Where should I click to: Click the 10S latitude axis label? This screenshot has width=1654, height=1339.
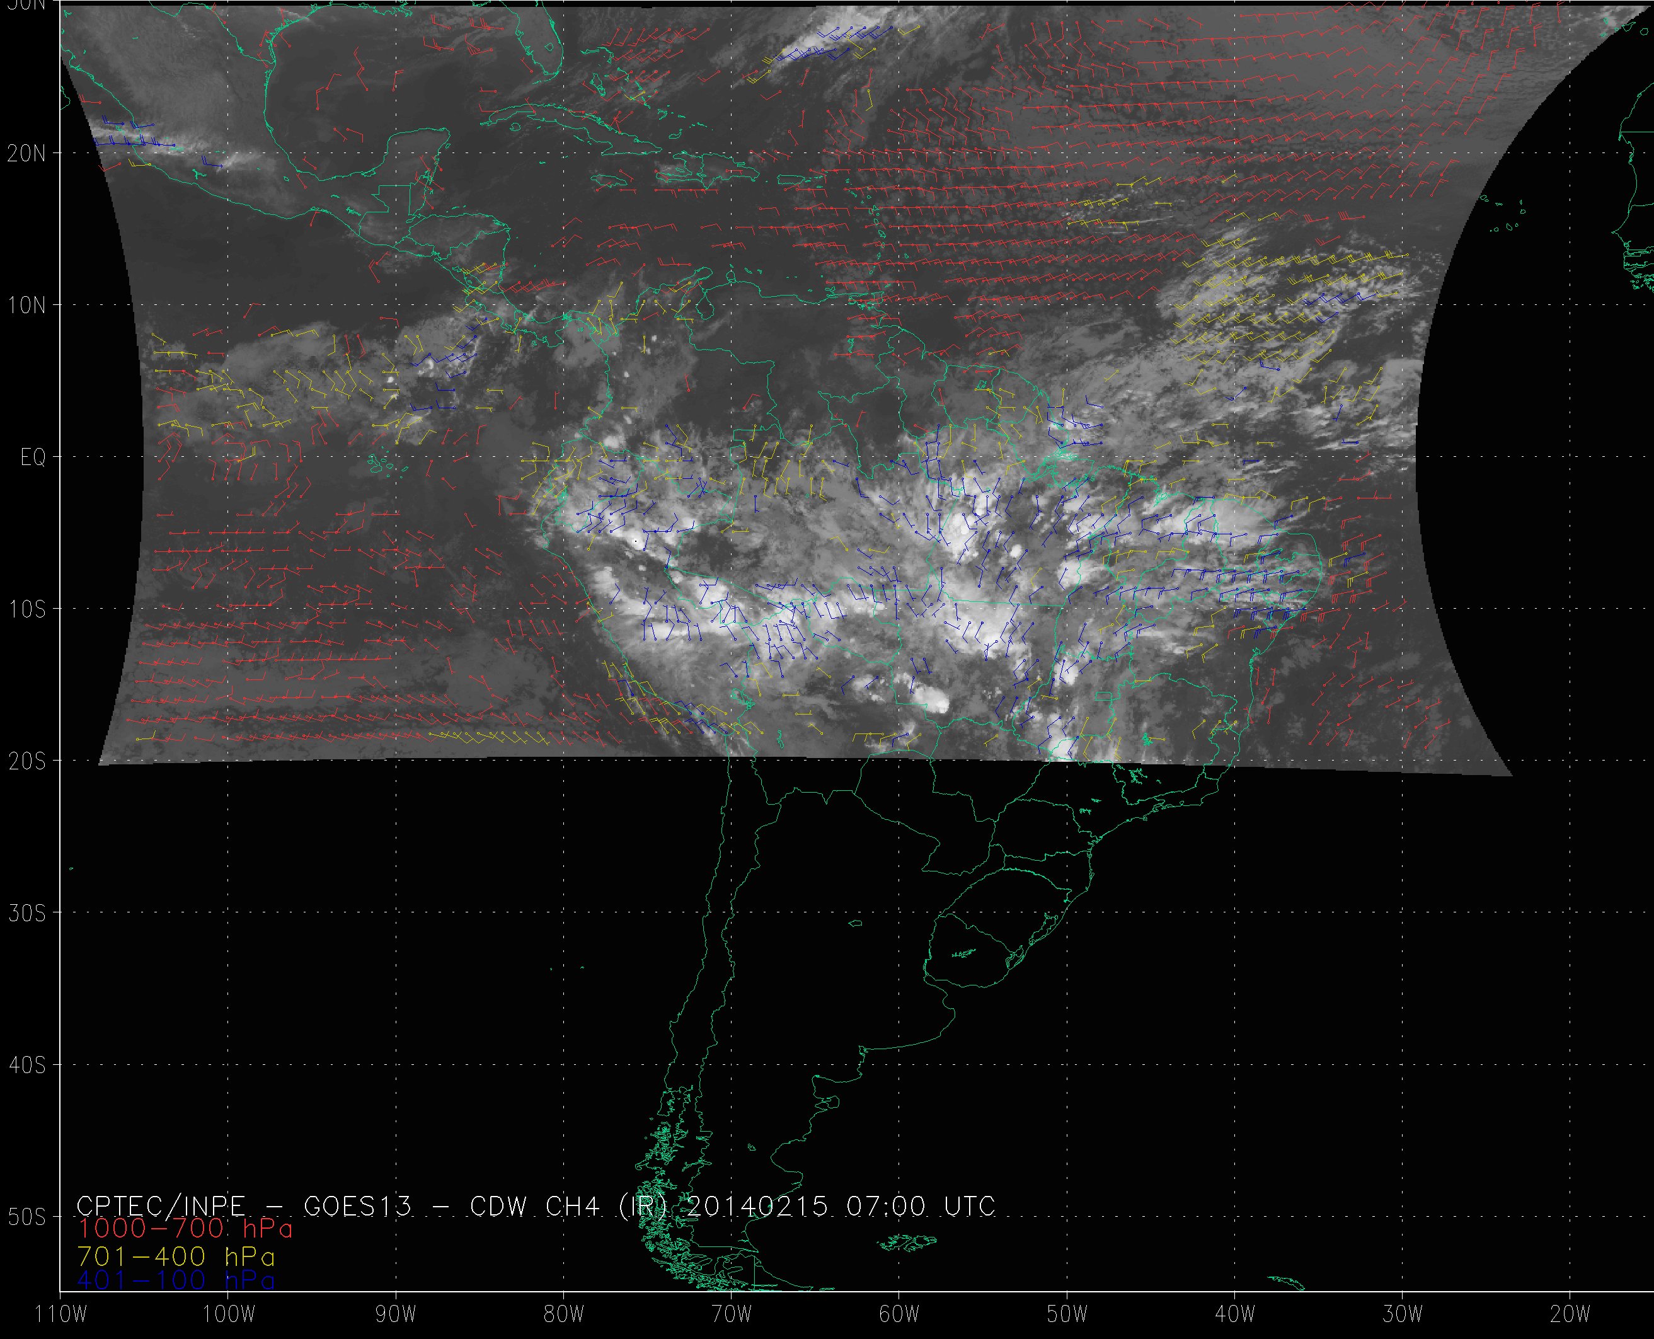26,609
